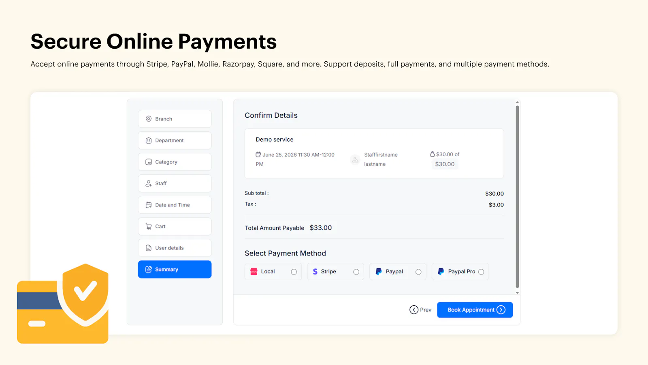Click the staff avatar placeholder icon

[355, 160]
